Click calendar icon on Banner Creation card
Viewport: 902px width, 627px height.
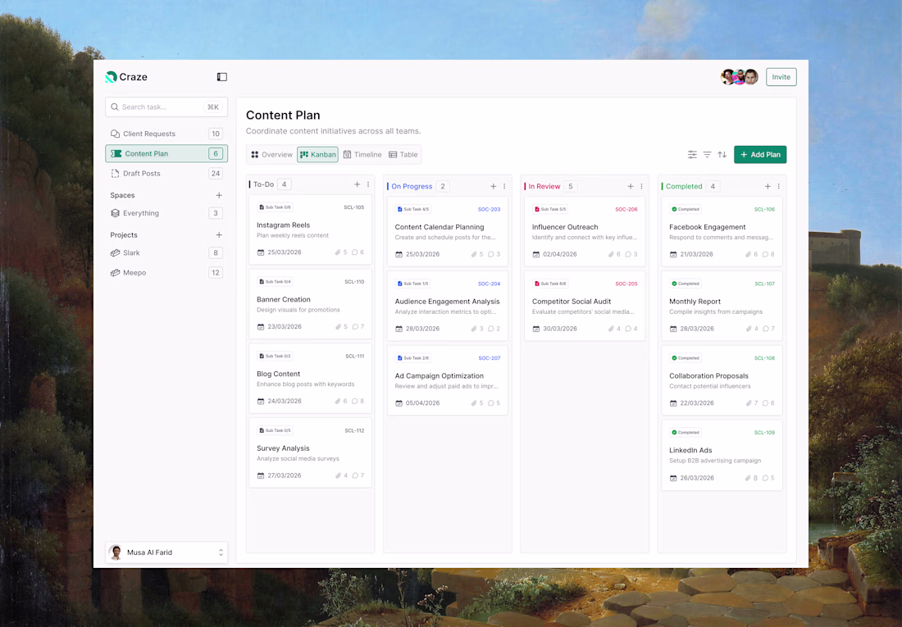click(261, 327)
